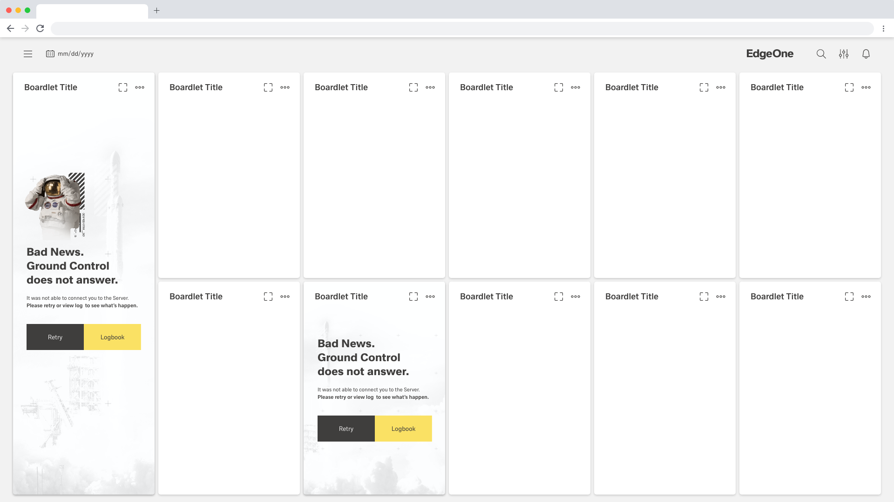Click Logbook in the bottom error boardlet
894x502 pixels.
403,429
